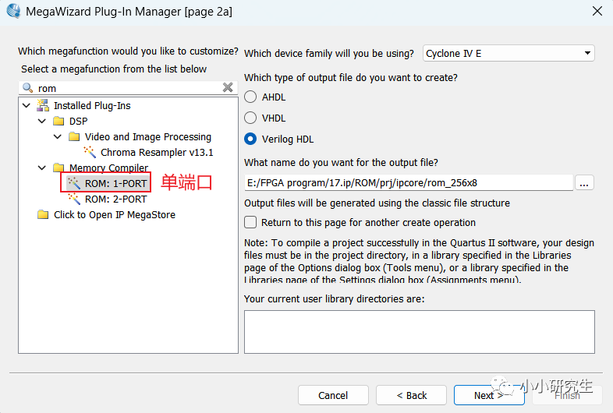The image size is (613, 413).
Task: Select AHDL output file type
Action: [250, 97]
